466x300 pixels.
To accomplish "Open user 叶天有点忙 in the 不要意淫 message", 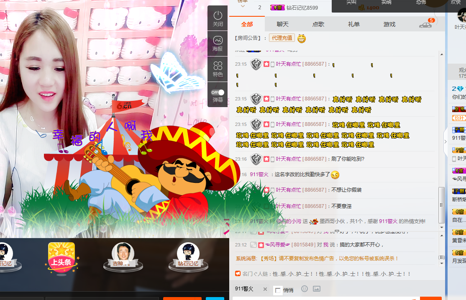I will tap(288, 206).
